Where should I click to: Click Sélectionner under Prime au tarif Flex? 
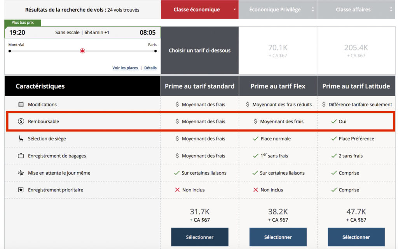(x=278, y=237)
